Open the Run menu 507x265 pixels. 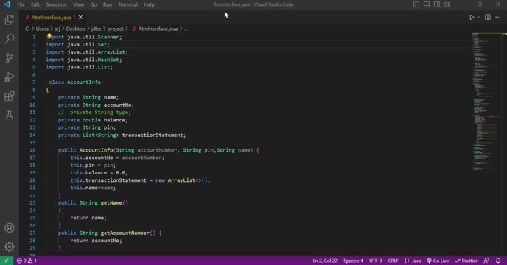click(108, 4)
